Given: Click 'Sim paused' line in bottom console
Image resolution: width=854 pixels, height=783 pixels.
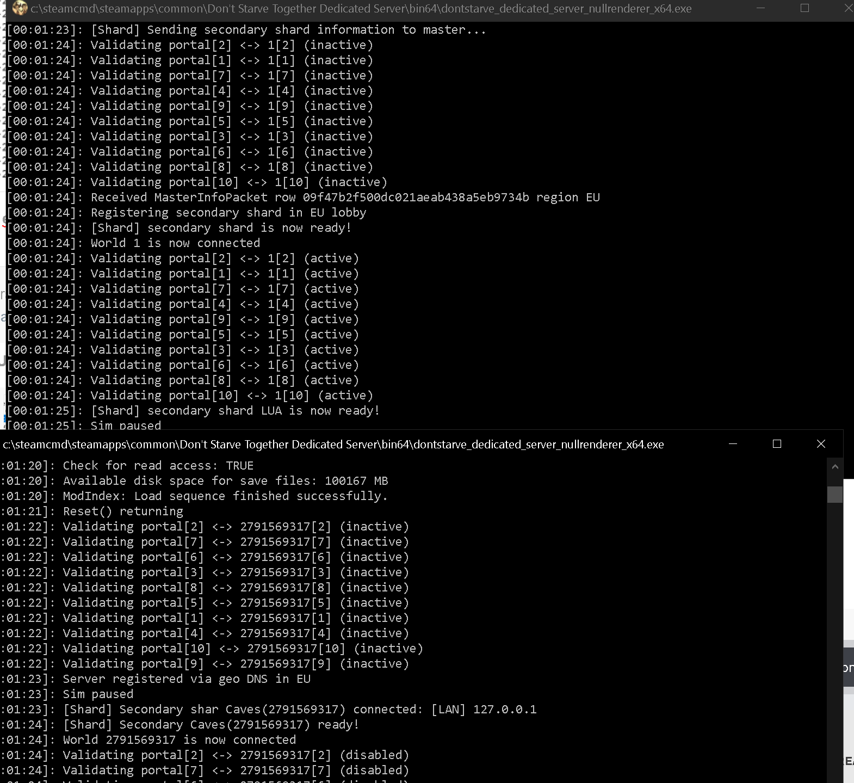Looking at the screenshot, I should (67, 694).
